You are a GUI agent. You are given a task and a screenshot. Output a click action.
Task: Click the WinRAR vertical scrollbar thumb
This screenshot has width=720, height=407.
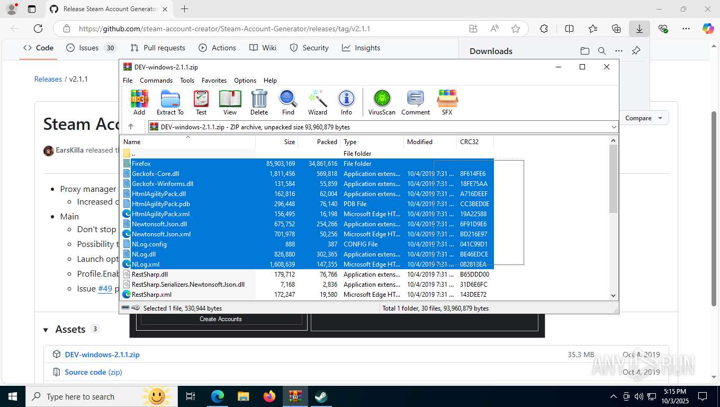pyautogui.click(x=614, y=179)
